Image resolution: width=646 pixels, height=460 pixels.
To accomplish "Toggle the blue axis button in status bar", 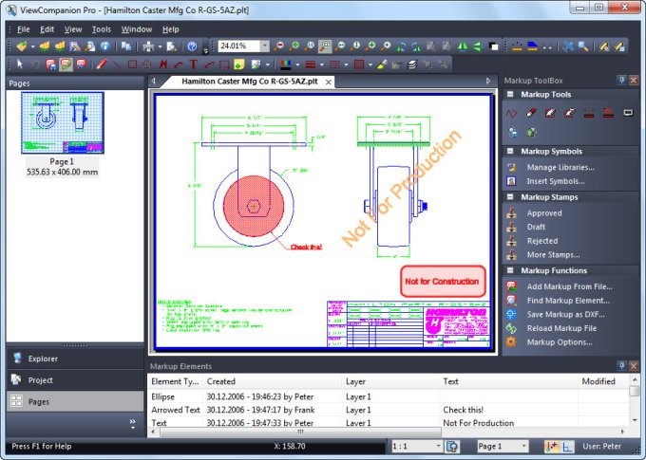I will click(568, 446).
